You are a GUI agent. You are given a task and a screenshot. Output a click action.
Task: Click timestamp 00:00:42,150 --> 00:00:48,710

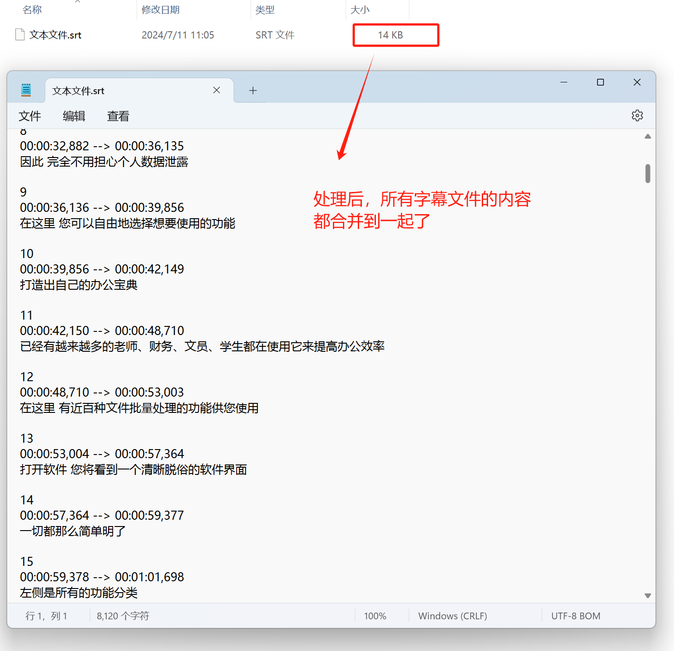click(102, 331)
